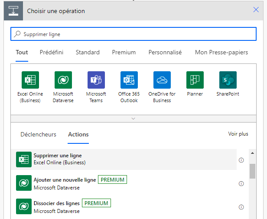
Task: Click the Choisir une opération title text
Action: coord(56,11)
